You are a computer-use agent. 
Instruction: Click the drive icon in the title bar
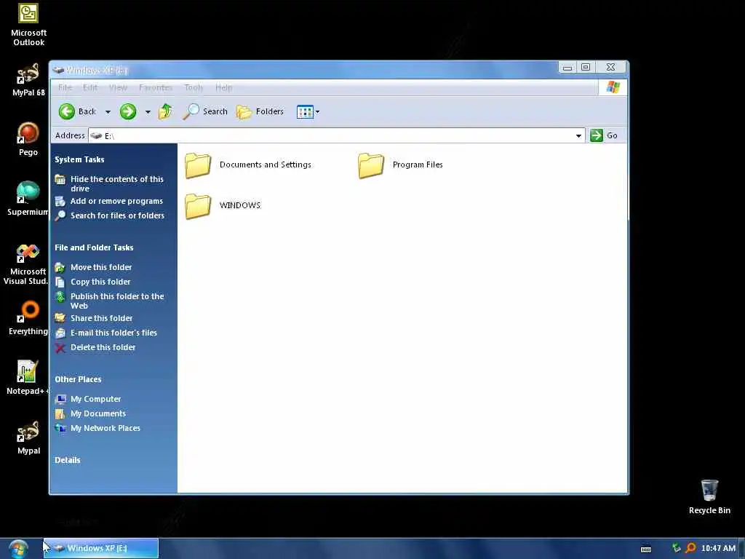(58, 71)
